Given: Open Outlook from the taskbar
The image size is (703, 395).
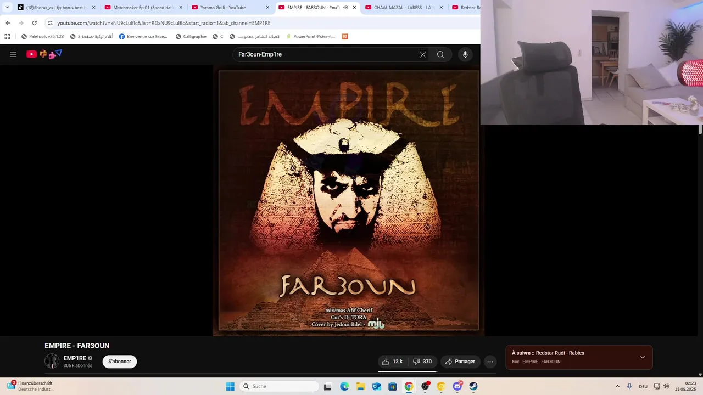Looking at the screenshot, I should (377, 386).
